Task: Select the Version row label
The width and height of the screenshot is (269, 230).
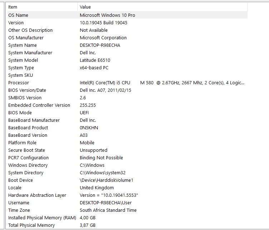Action: pyautogui.click(x=16, y=22)
